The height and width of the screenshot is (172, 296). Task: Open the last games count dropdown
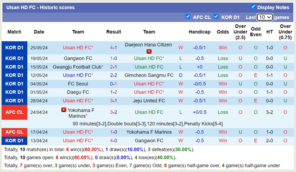pos(265,17)
